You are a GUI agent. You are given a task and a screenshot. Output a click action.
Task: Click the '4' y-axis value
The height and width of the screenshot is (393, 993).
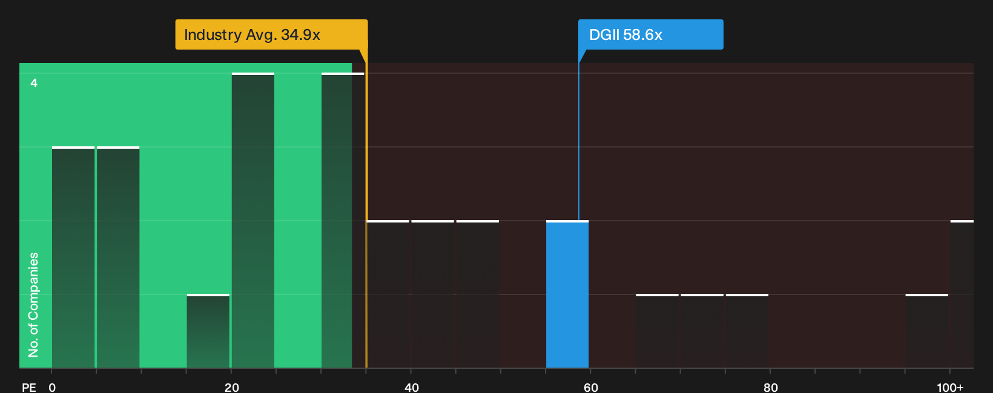(34, 83)
